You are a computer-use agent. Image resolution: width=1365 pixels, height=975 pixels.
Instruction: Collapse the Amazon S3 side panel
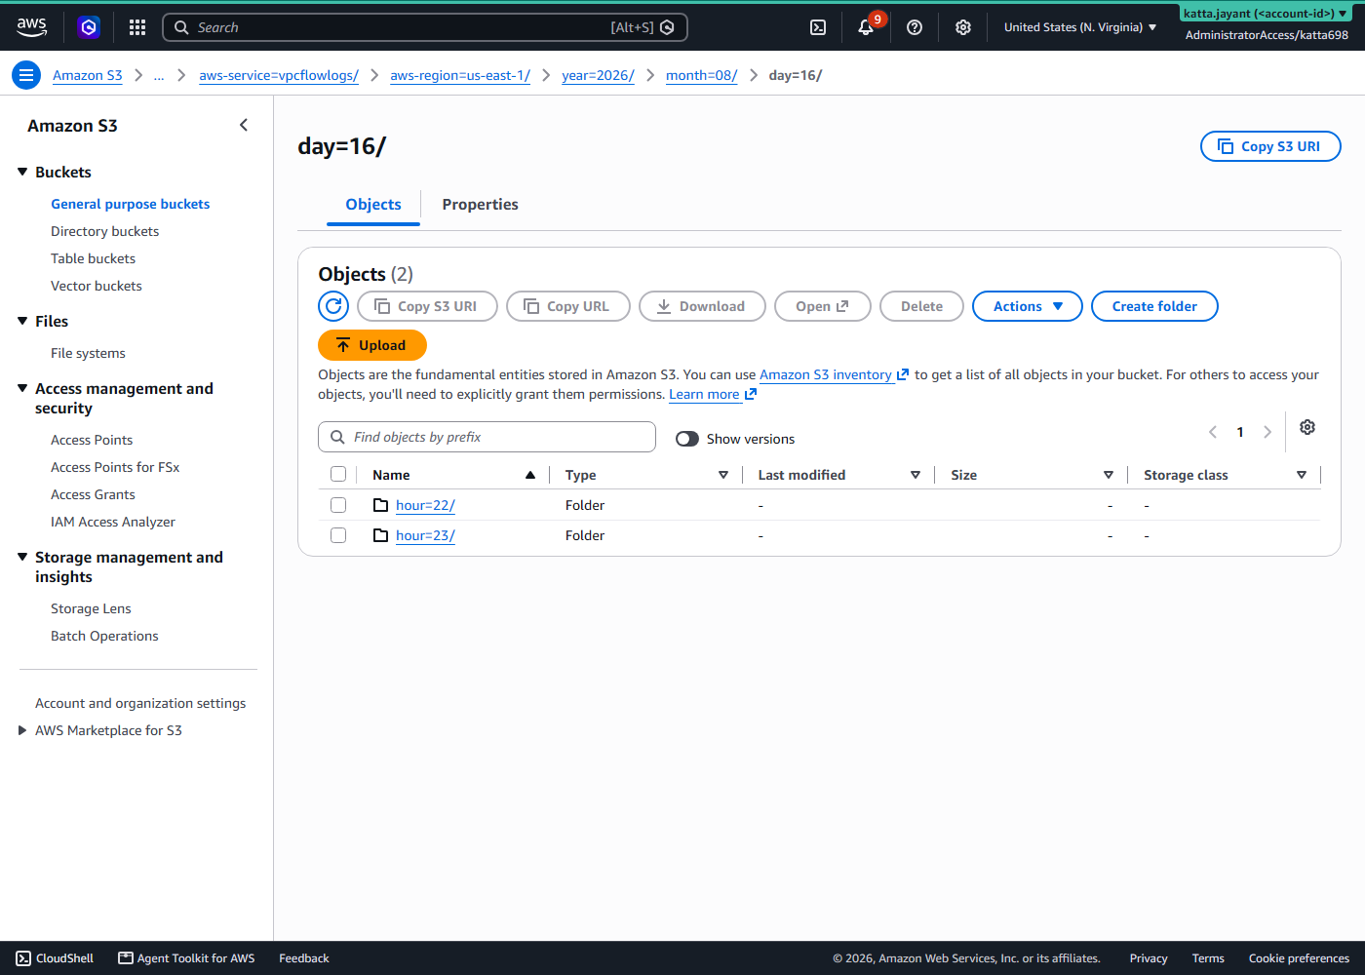tap(244, 125)
